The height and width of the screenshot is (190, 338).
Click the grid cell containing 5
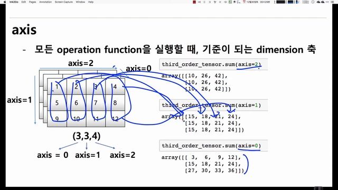point(57,102)
